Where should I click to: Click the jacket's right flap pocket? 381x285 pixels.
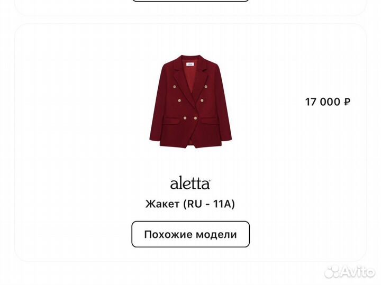[x=209, y=121]
